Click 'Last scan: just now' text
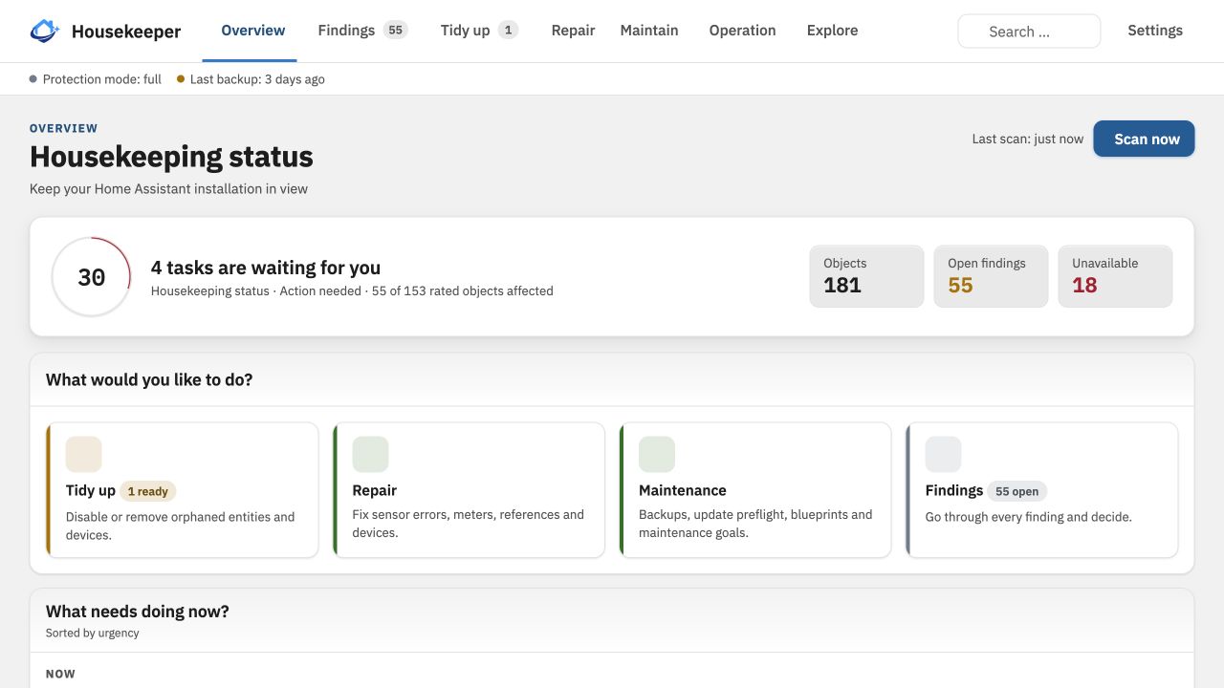 pyautogui.click(x=1028, y=139)
